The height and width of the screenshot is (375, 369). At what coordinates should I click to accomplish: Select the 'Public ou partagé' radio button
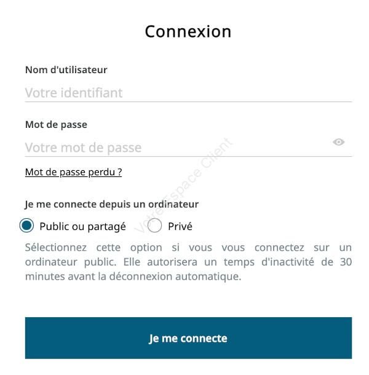(x=26, y=225)
